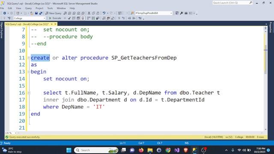274x154 pixels.
Task: Open the Properties wrench icon
Action: tap(182, 13)
